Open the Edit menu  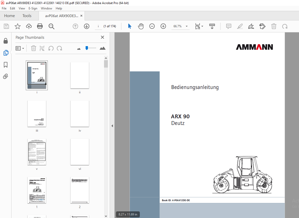point(13,8)
